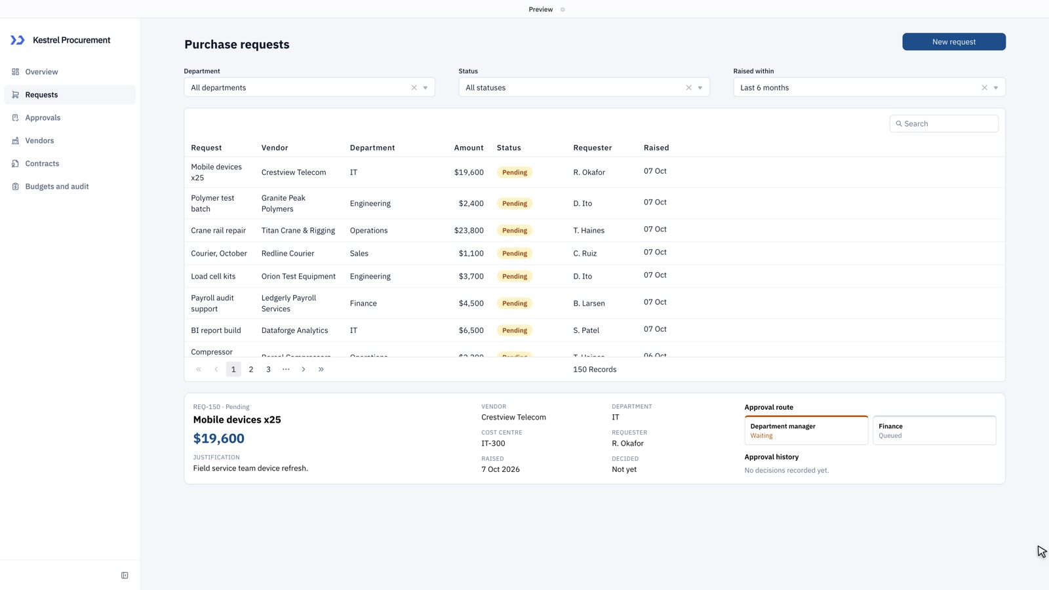Expand the Department dropdown arrow
Viewport: 1049px width, 590px height.
tap(426, 88)
